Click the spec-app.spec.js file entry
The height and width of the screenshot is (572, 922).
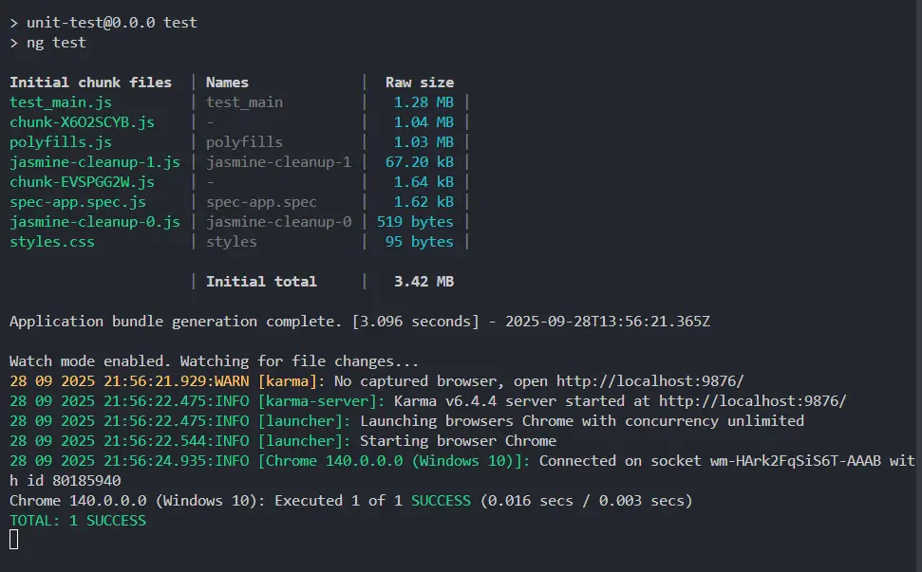coord(78,202)
